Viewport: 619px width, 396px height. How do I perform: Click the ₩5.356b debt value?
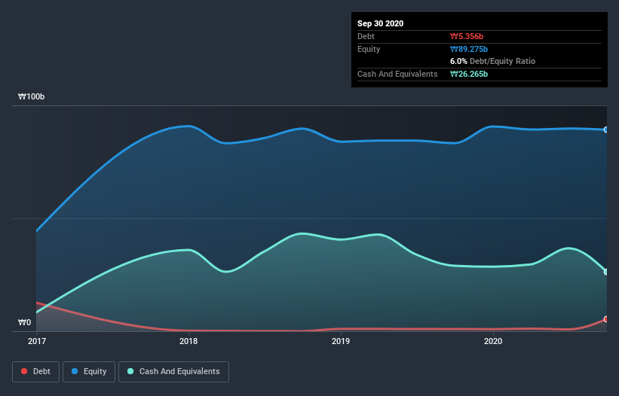coord(467,36)
